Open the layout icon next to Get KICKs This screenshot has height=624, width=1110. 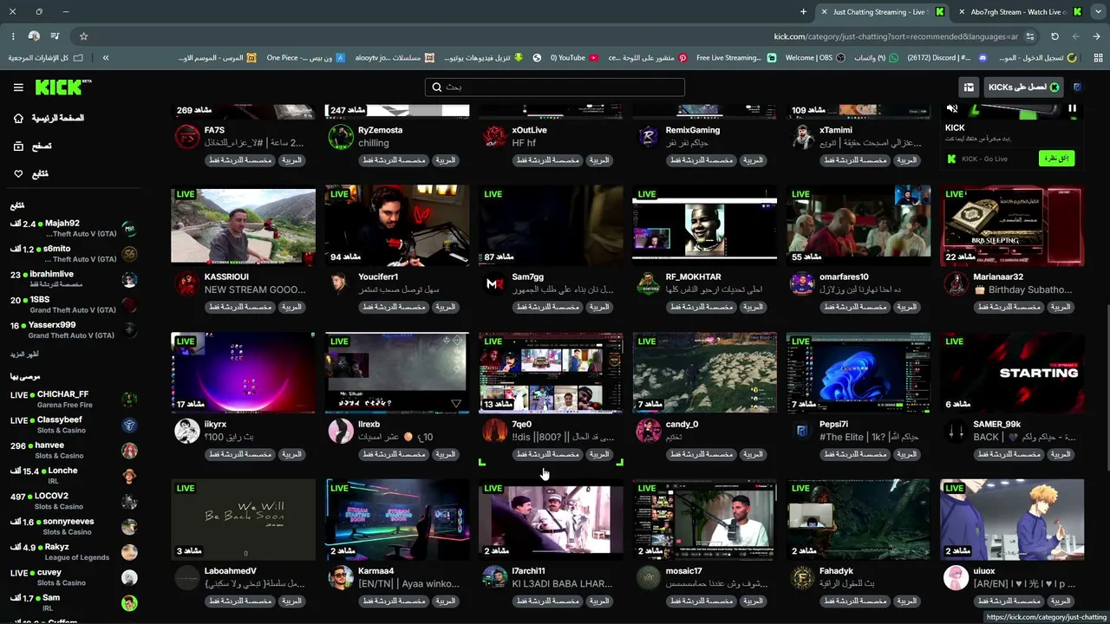click(969, 87)
